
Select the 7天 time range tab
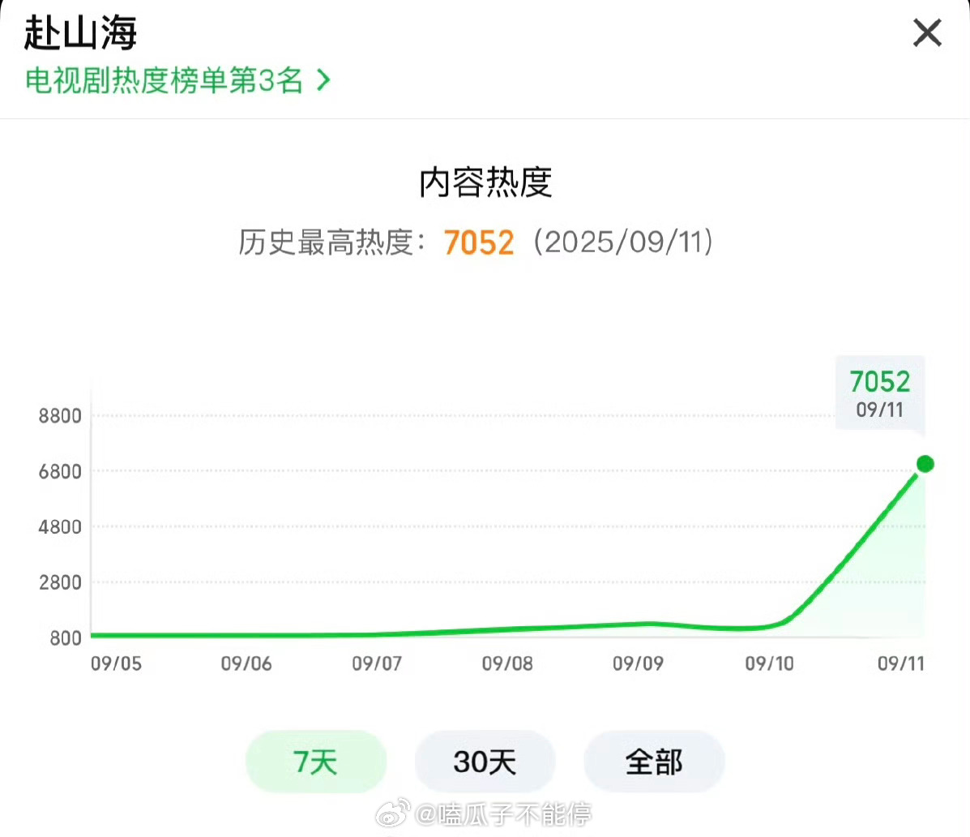click(315, 762)
